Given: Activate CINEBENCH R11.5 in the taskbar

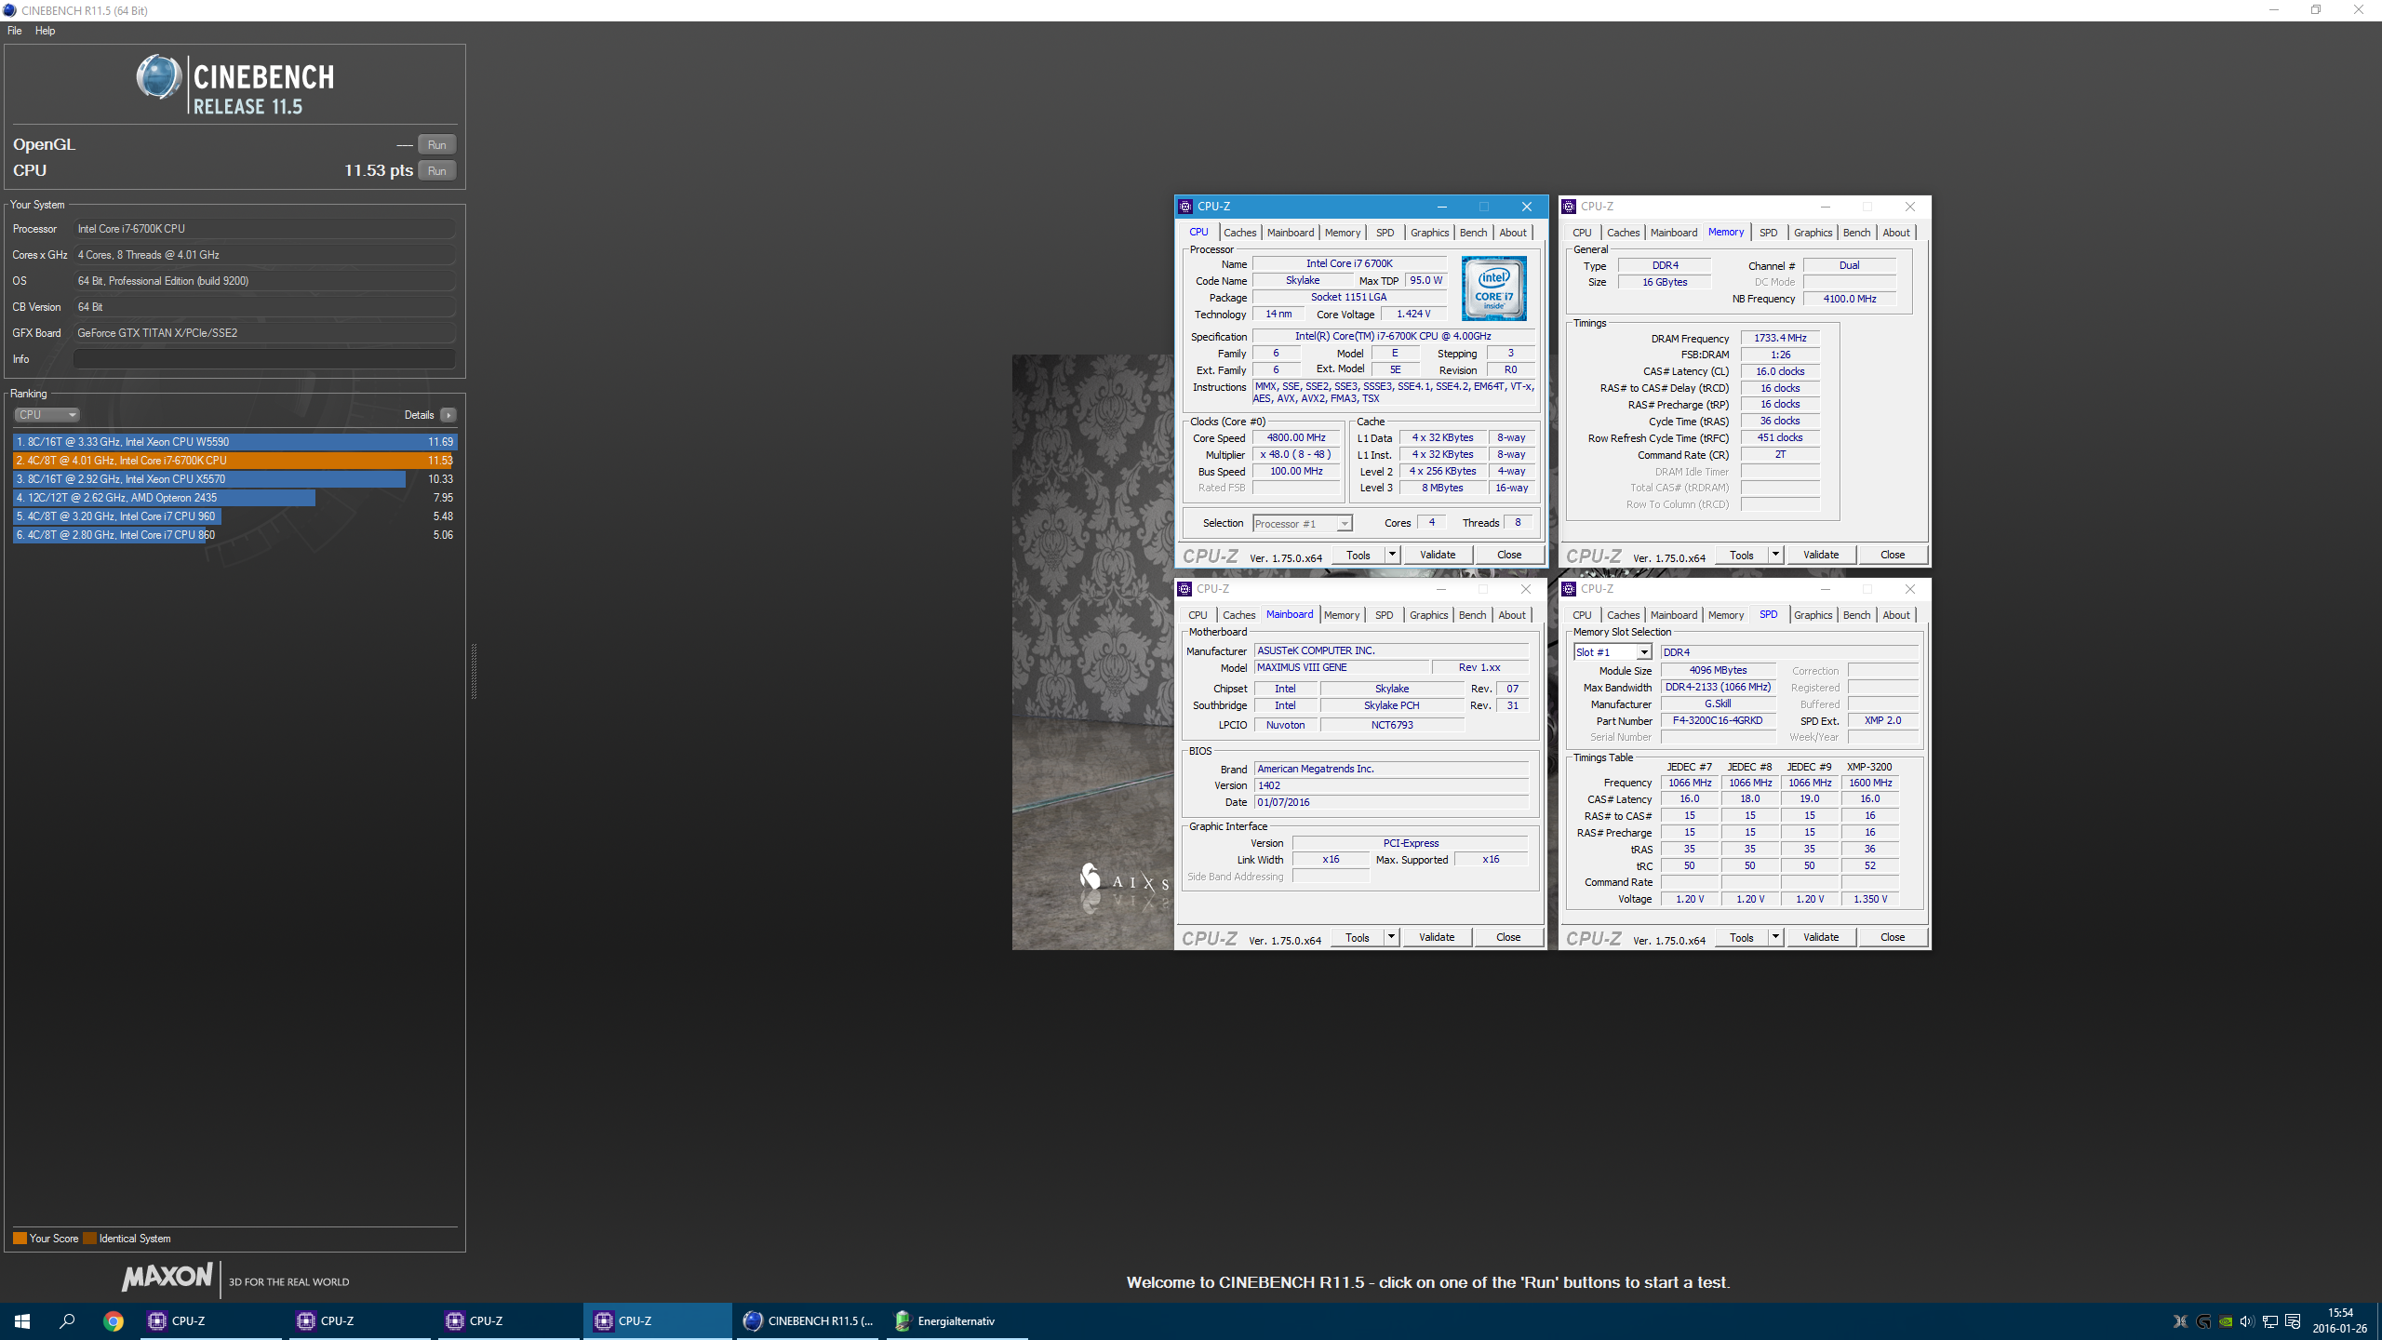Looking at the screenshot, I should click(x=808, y=1320).
